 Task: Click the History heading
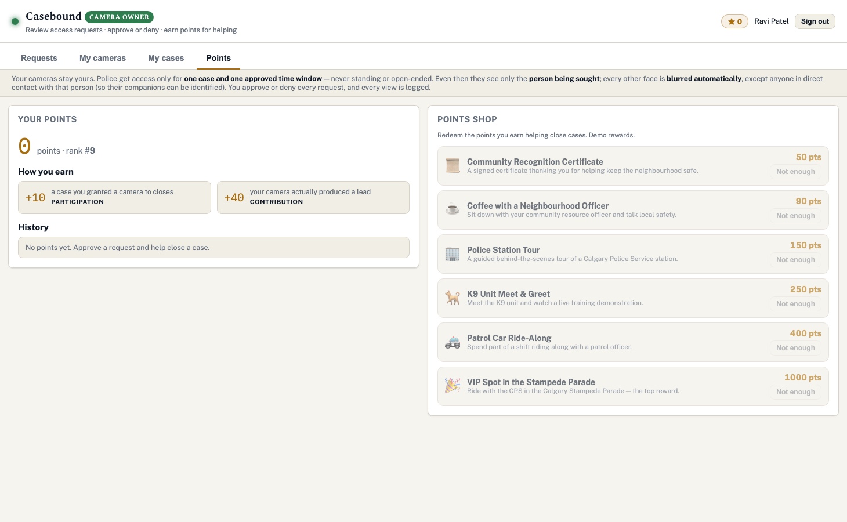coord(33,227)
